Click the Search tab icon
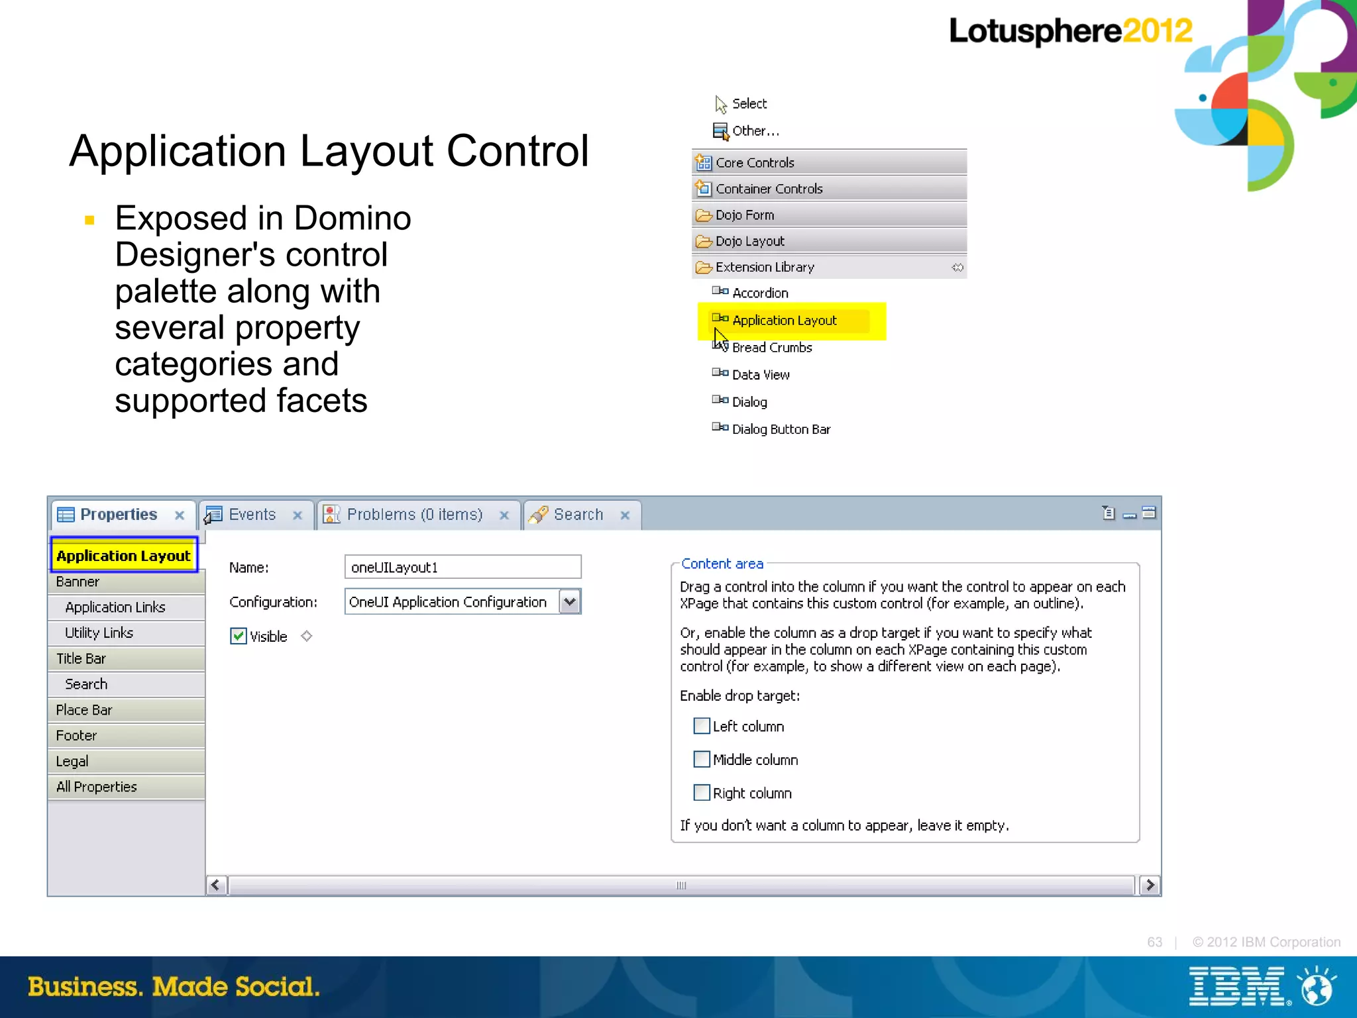Image resolution: width=1357 pixels, height=1018 pixels. click(539, 515)
